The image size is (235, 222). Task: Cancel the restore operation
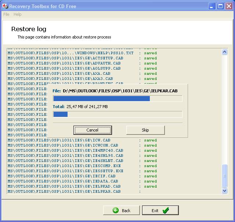point(93,130)
